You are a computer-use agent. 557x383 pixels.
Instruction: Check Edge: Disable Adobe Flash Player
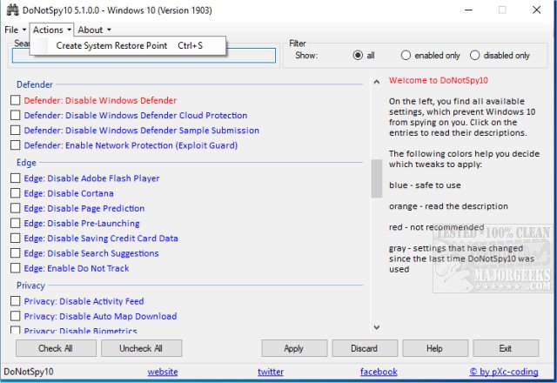coord(16,178)
